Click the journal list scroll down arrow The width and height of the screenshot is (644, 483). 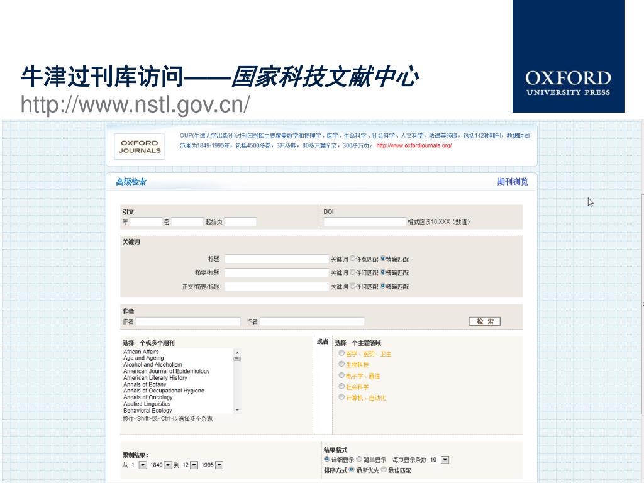click(237, 410)
